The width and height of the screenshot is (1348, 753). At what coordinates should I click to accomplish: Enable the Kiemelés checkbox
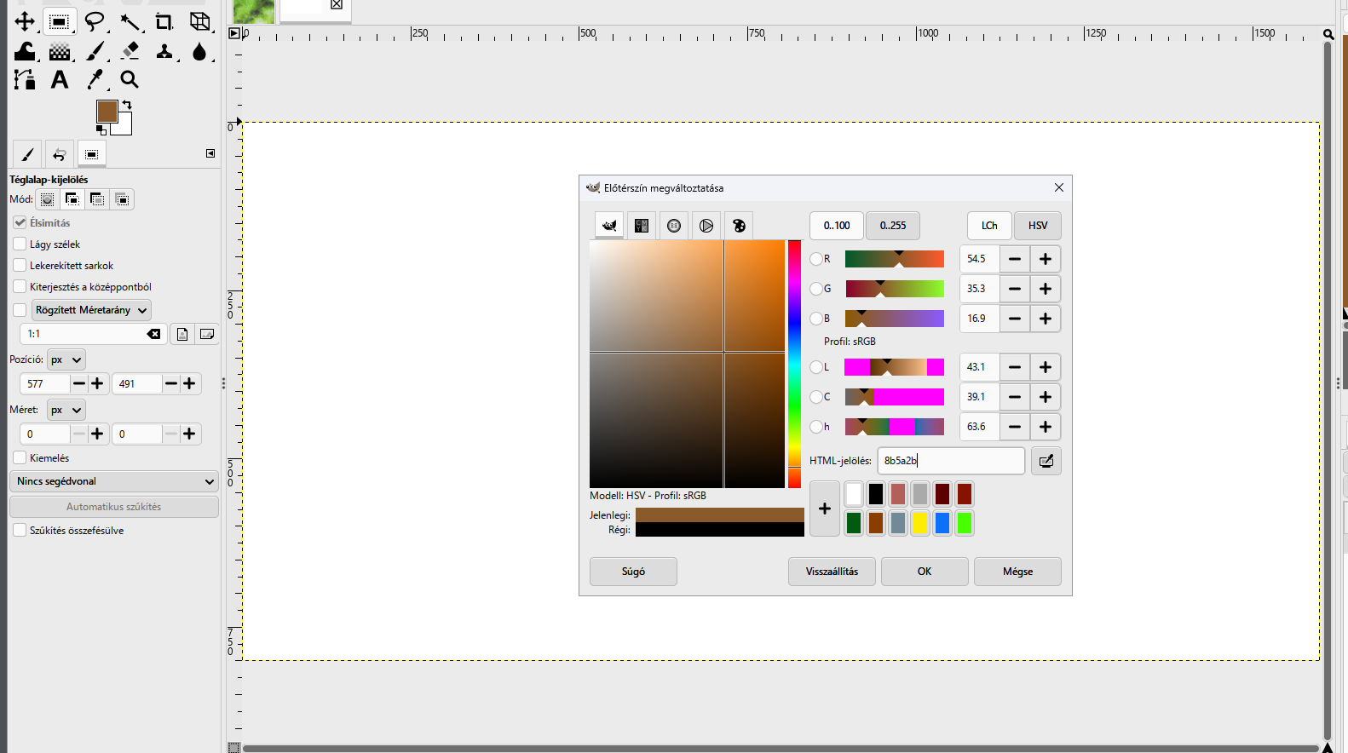pos(20,457)
